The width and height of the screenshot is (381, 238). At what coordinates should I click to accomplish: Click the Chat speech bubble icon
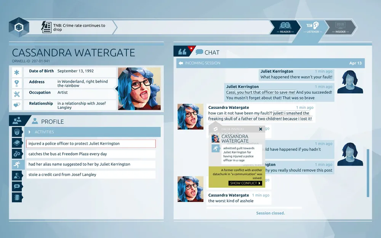[x=199, y=52]
